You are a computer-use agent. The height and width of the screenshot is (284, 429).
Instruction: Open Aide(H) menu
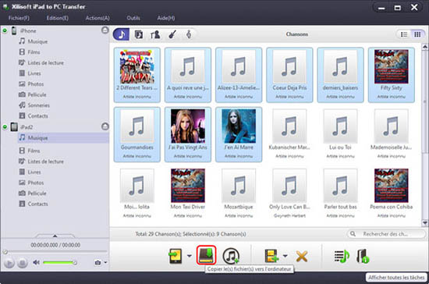166,18
